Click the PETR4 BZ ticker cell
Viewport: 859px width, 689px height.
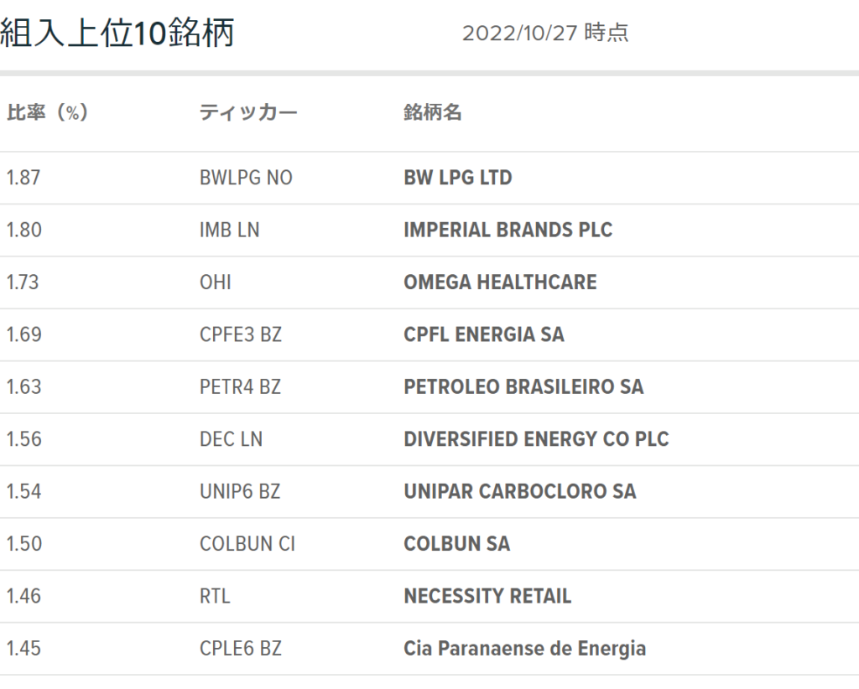240,387
